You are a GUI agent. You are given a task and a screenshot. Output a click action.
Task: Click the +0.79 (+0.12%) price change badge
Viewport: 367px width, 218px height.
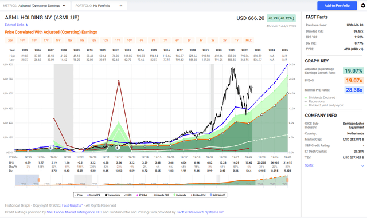(x=281, y=18)
